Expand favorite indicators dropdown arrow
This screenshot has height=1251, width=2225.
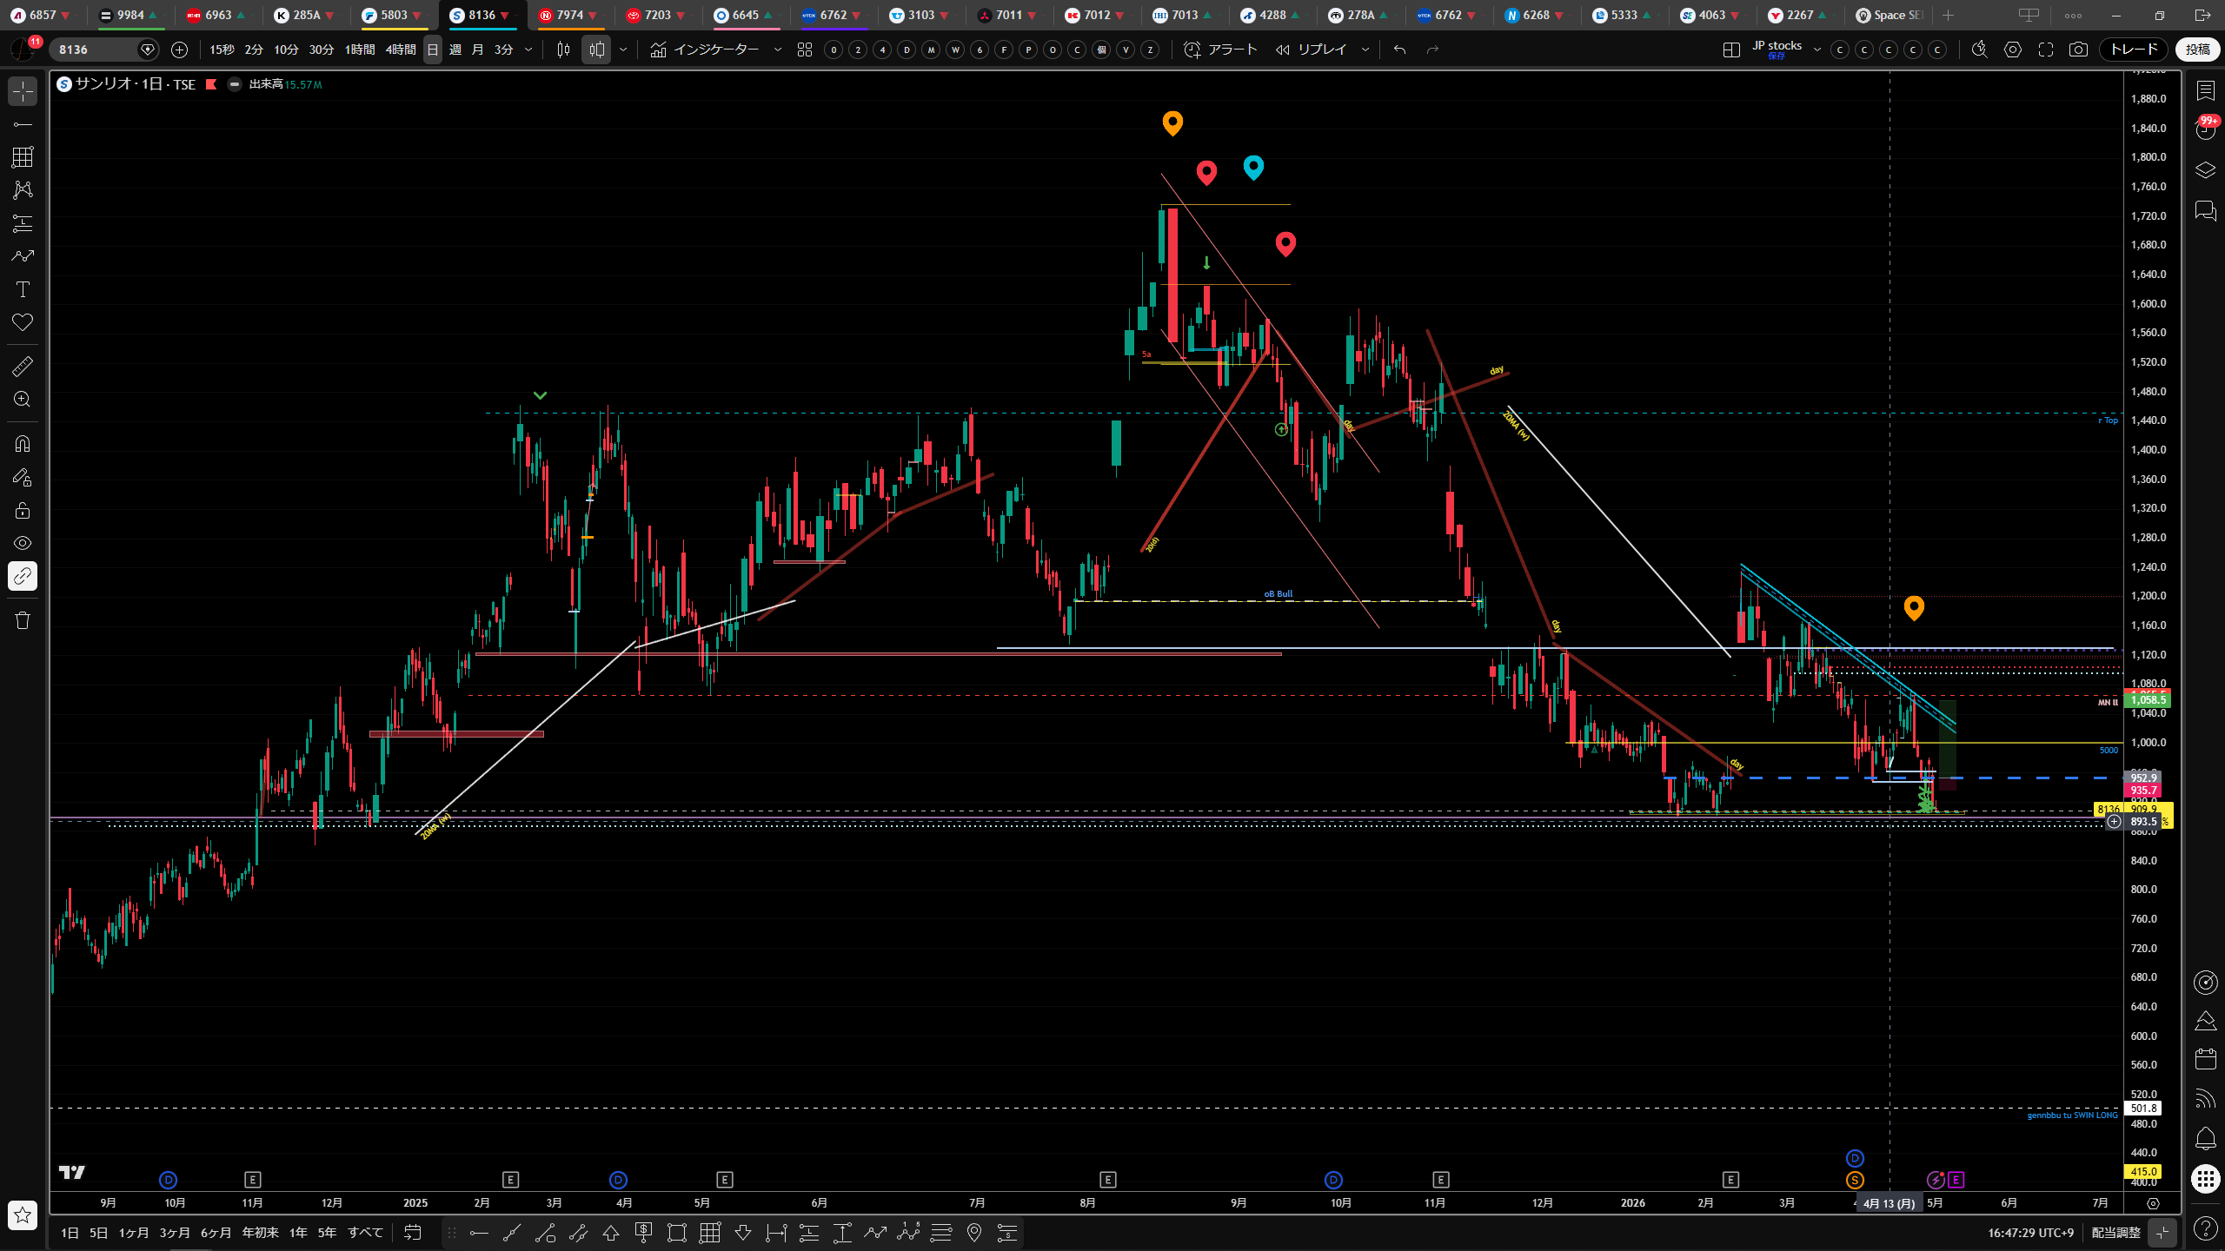click(778, 50)
